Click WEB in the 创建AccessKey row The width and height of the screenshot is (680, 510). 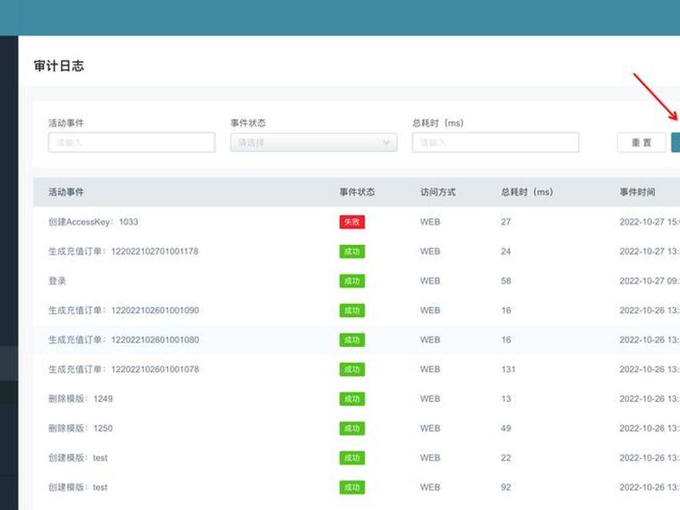coord(430,222)
